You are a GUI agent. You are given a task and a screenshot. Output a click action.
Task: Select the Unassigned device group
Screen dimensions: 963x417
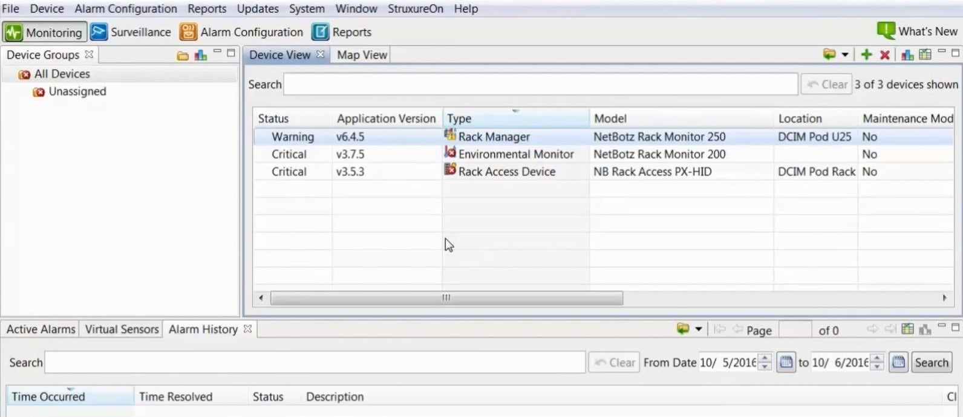(77, 91)
